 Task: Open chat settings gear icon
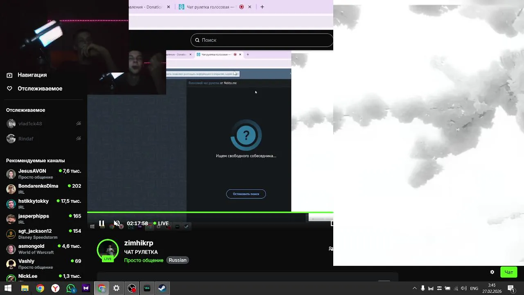pyautogui.click(x=492, y=272)
